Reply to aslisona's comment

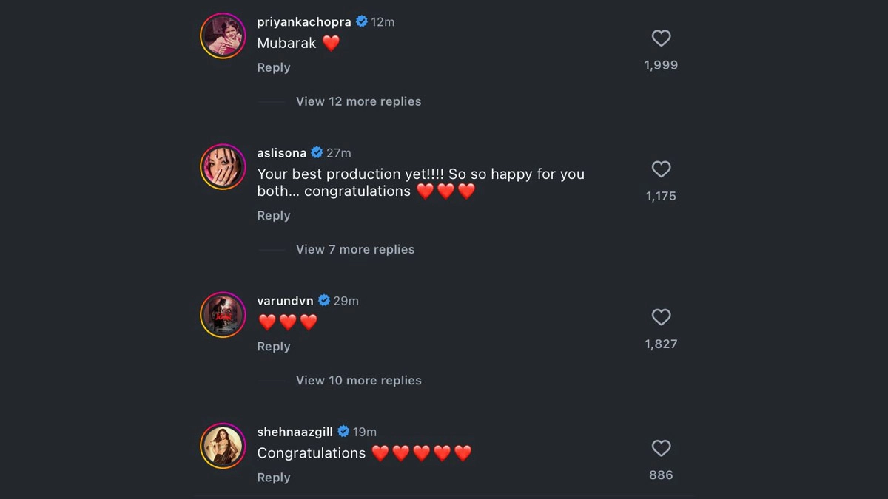(x=273, y=215)
